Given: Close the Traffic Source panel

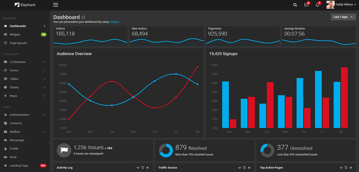Looking at the screenshot, I should pos(249,168).
